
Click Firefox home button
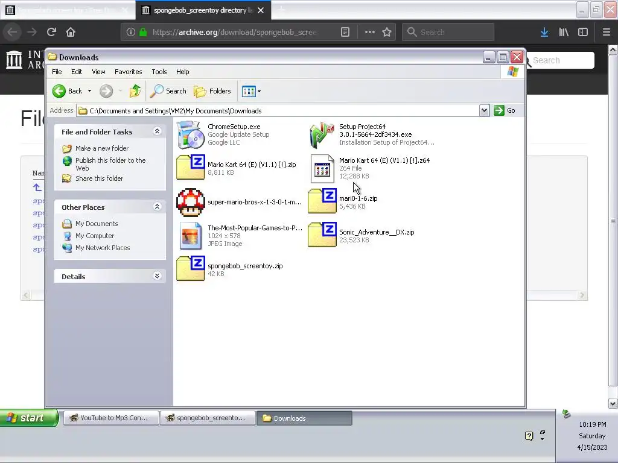[71, 32]
